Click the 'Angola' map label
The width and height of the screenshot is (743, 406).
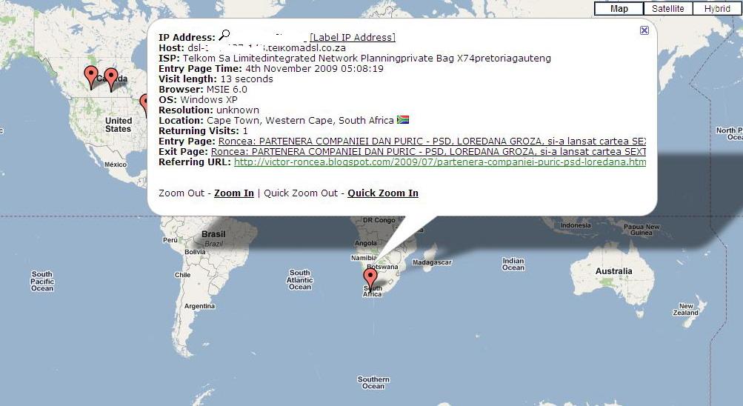click(x=366, y=243)
